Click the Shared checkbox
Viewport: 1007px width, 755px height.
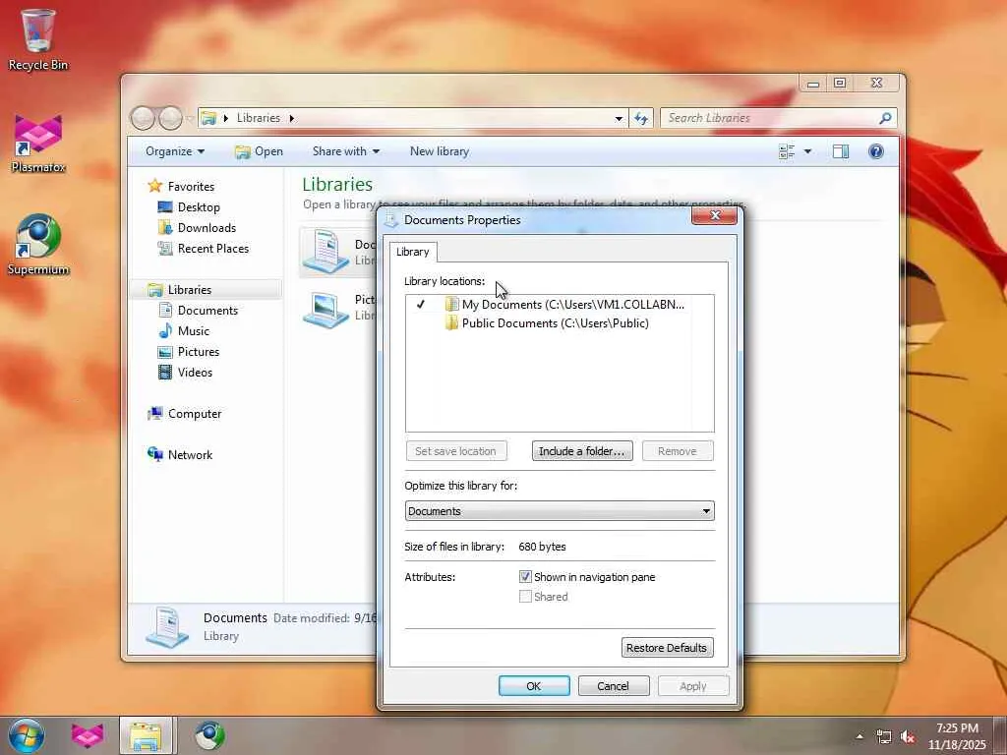point(525,597)
